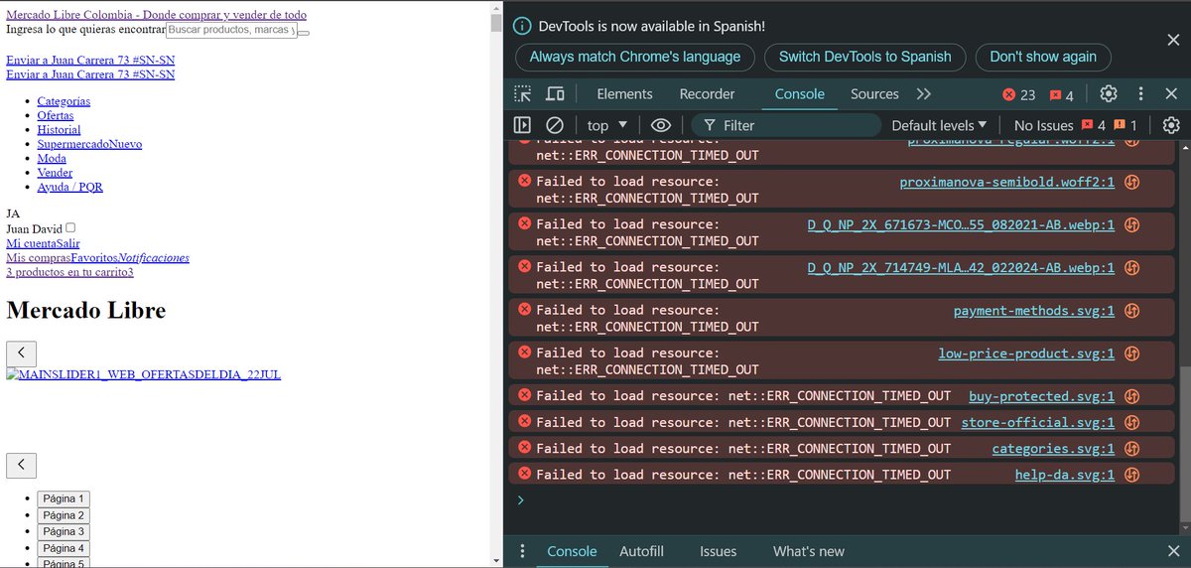Close the bottom drawer panel
The image size is (1191, 568).
1172,551
